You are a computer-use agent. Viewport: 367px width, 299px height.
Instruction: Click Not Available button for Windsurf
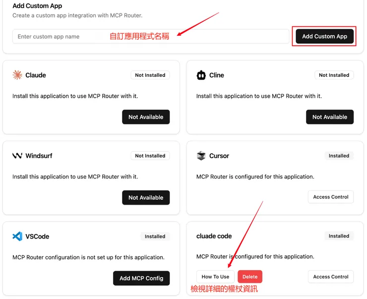[x=146, y=197]
